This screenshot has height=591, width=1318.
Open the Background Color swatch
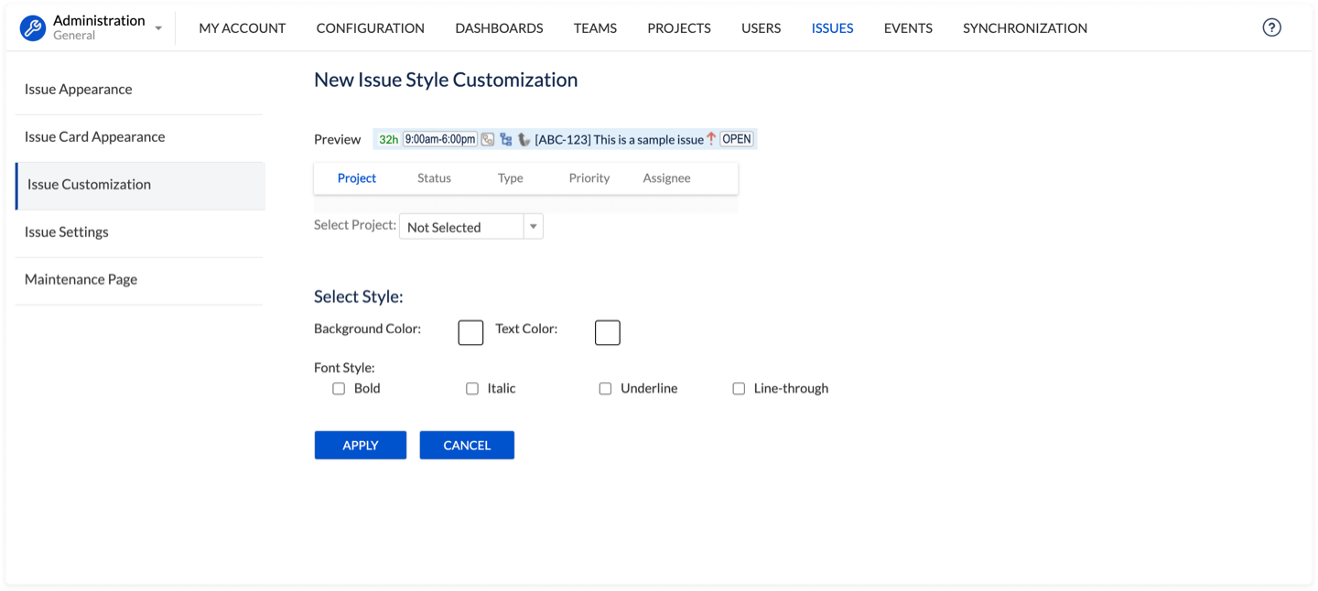[x=470, y=333]
